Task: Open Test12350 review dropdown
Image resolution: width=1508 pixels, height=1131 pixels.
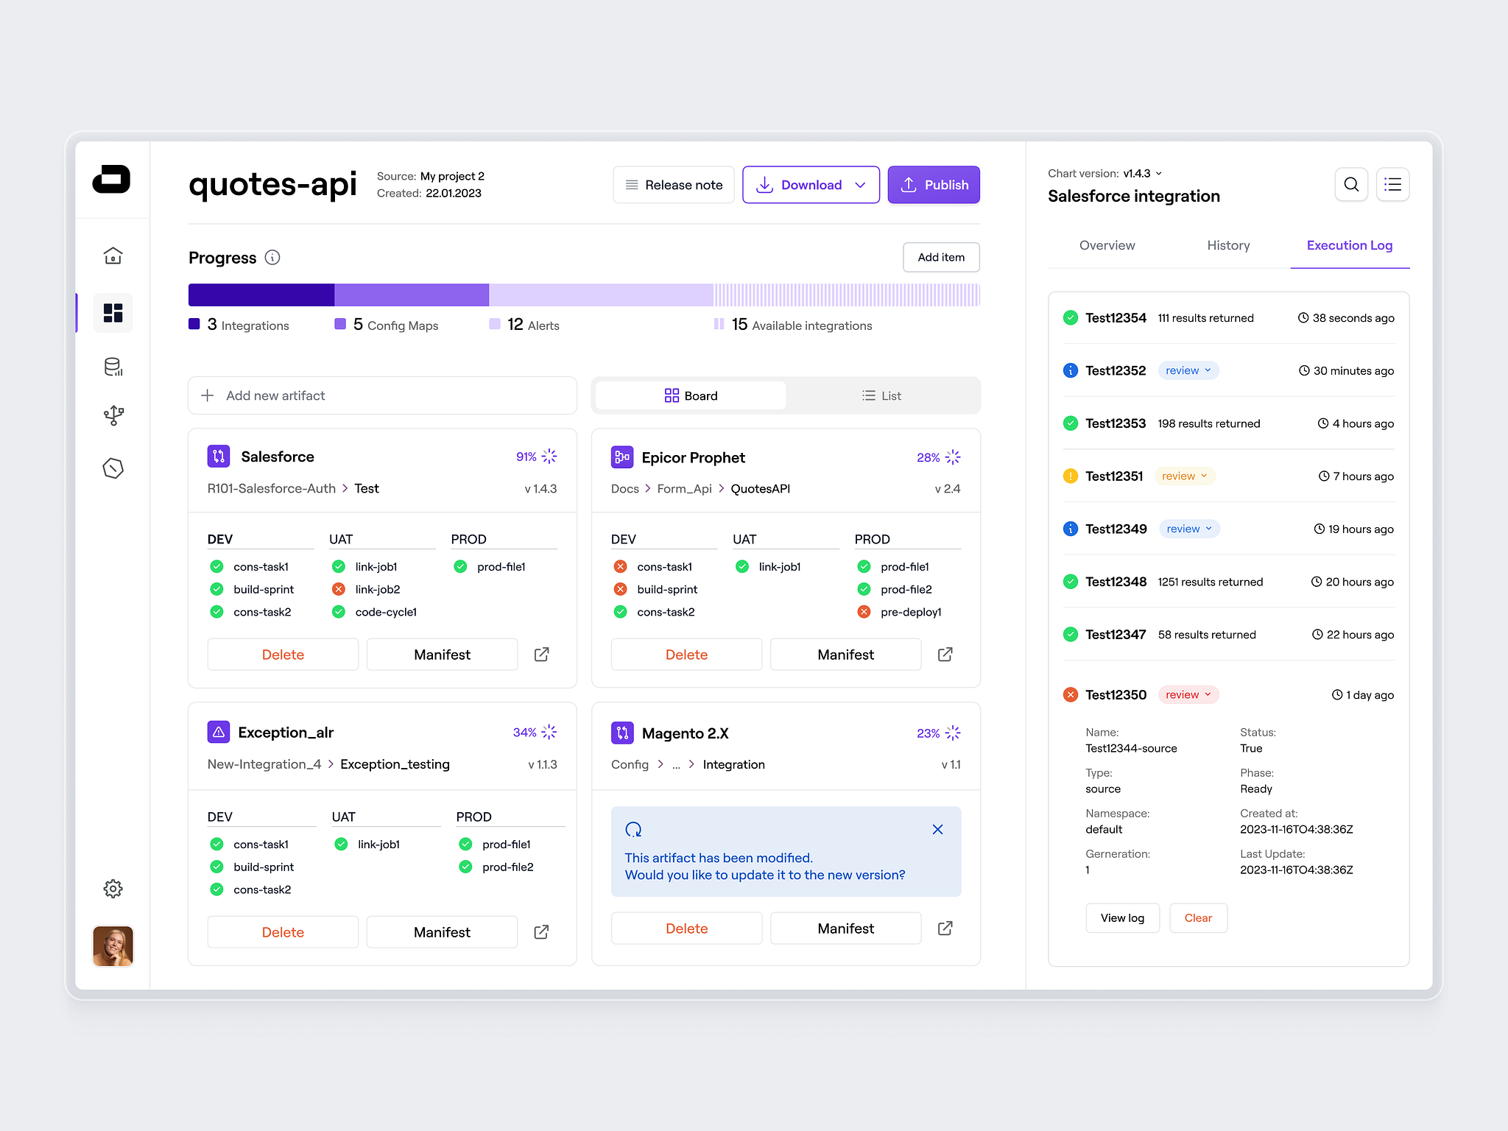Action: tap(1188, 694)
